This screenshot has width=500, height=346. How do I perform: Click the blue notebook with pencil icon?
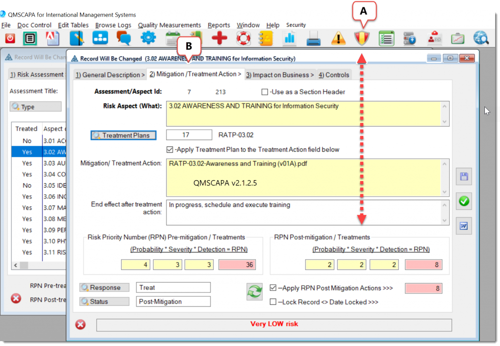[x=77, y=39]
